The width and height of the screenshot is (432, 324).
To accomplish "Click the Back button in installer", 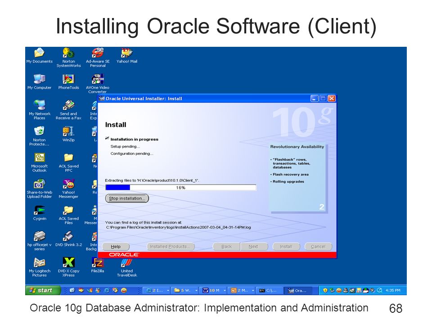I will pyautogui.click(x=227, y=247).
